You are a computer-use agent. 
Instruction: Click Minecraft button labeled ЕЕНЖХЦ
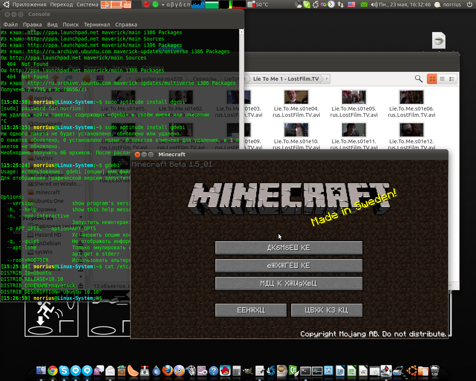(x=251, y=310)
